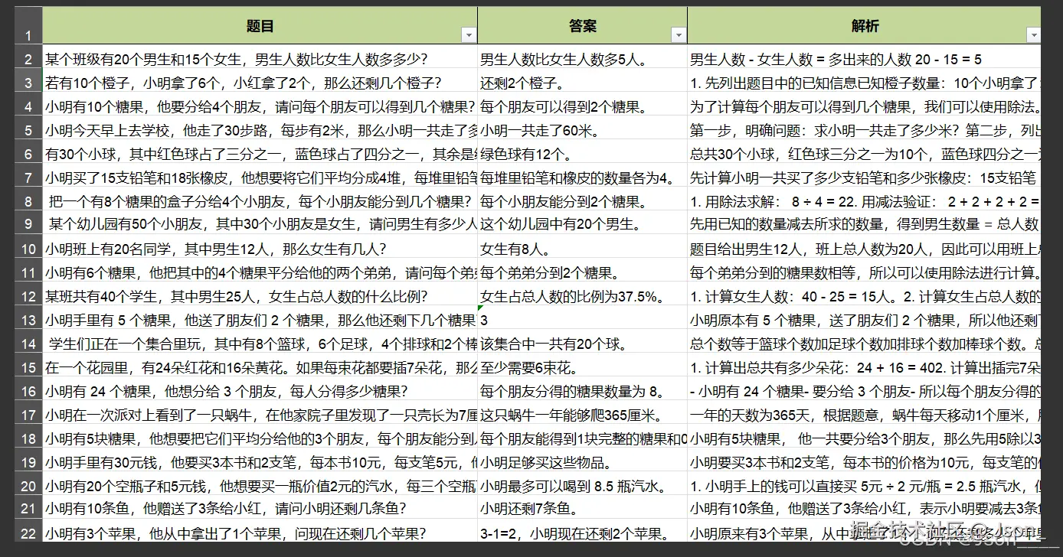Select row header 1
The width and height of the screenshot is (1063, 557).
(28, 25)
